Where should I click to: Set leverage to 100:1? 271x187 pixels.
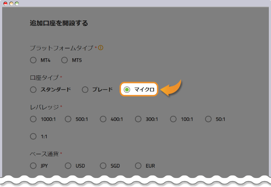(173, 119)
